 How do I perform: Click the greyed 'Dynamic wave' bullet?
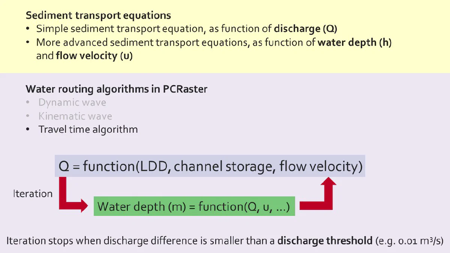pos(72,102)
